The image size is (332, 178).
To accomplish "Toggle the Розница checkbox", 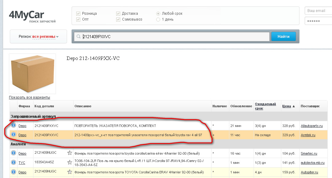I will pos(78,14).
